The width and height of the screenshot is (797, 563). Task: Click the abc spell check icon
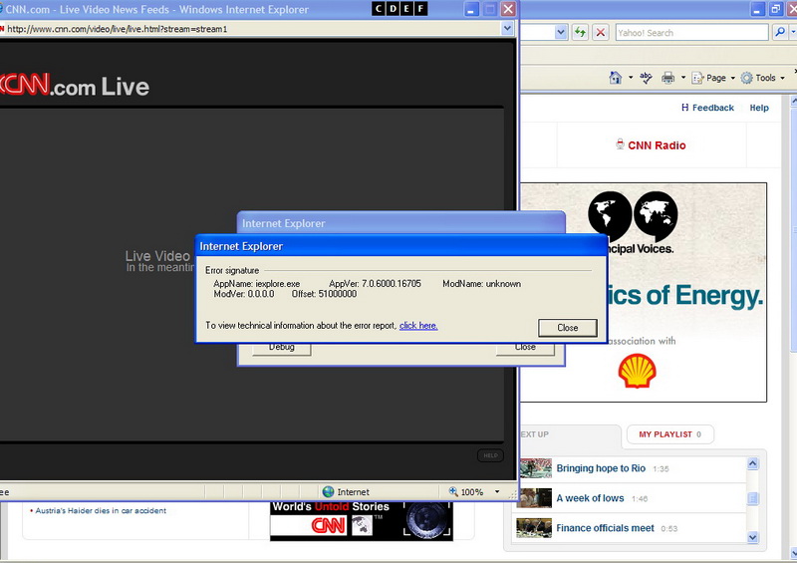click(x=646, y=78)
